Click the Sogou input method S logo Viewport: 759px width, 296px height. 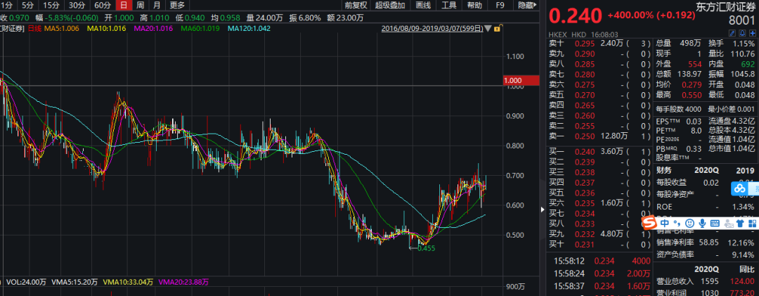click(x=649, y=221)
